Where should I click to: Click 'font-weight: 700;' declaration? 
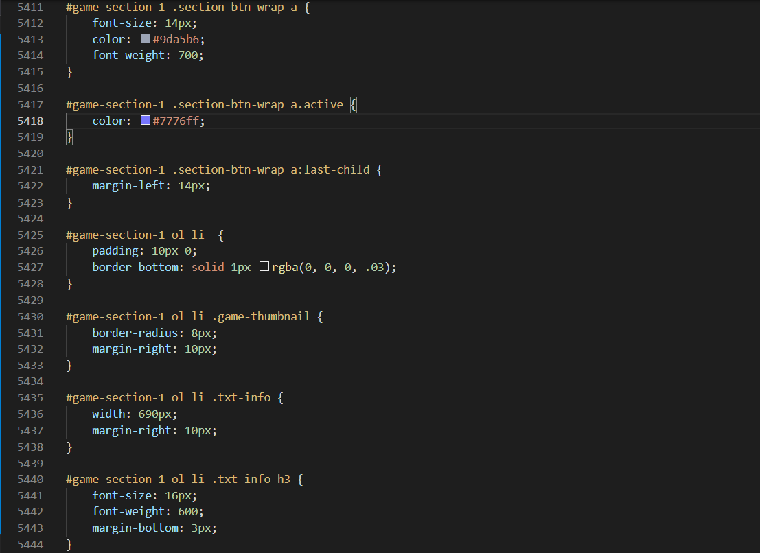tap(148, 55)
